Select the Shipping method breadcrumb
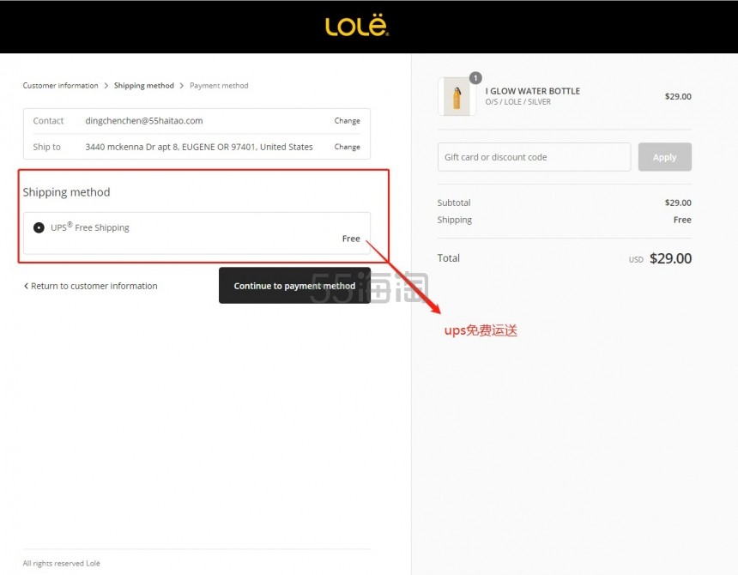This screenshot has height=575, width=738. (144, 86)
